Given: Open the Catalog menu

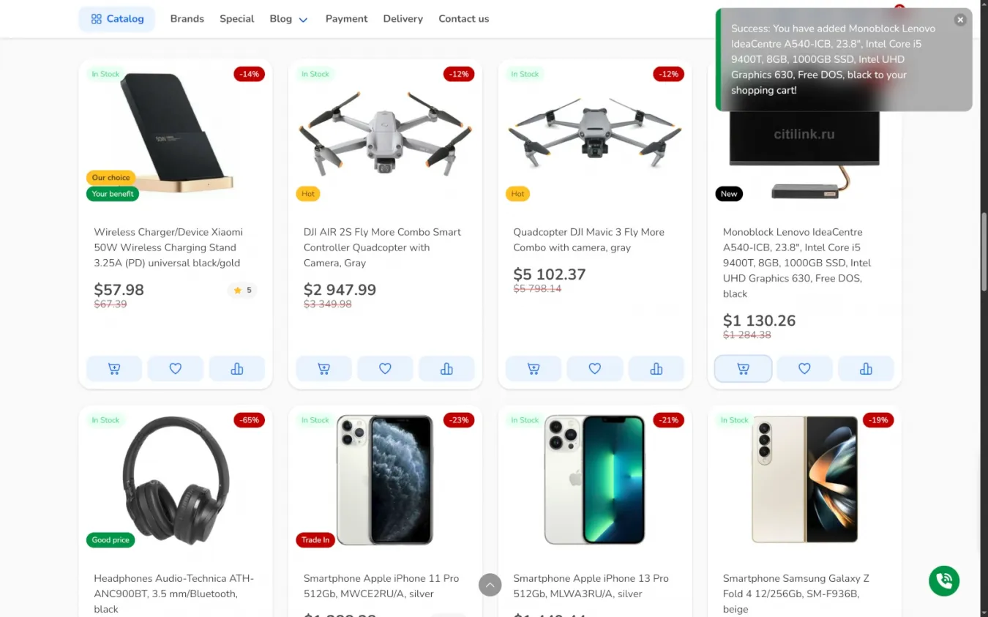Looking at the screenshot, I should (x=117, y=19).
